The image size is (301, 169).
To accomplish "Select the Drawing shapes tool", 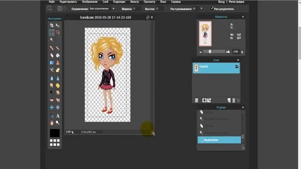I will 58,70.
